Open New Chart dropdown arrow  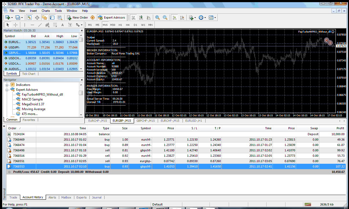pos(12,18)
